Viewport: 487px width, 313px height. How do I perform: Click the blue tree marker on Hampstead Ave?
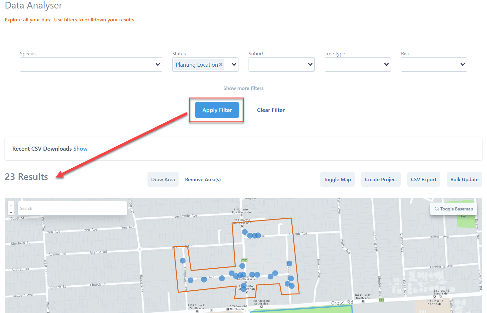tap(183, 261)
